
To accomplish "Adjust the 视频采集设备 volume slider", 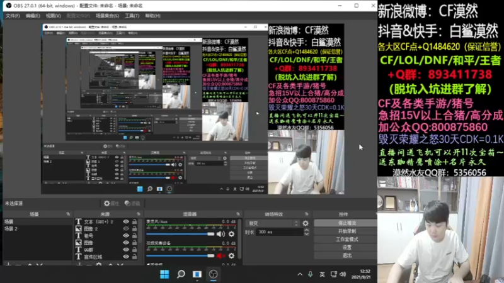I will coord(180,256).
